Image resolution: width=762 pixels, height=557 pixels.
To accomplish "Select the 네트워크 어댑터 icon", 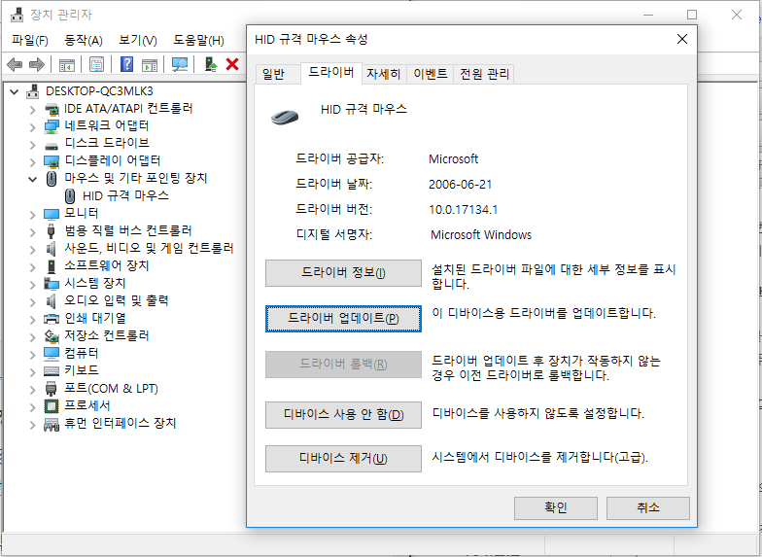I will tap(52, 126).
